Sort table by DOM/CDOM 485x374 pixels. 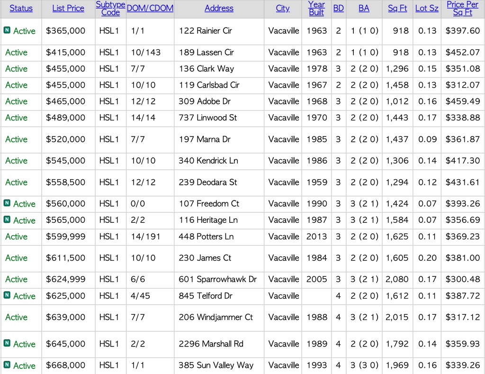150,9
